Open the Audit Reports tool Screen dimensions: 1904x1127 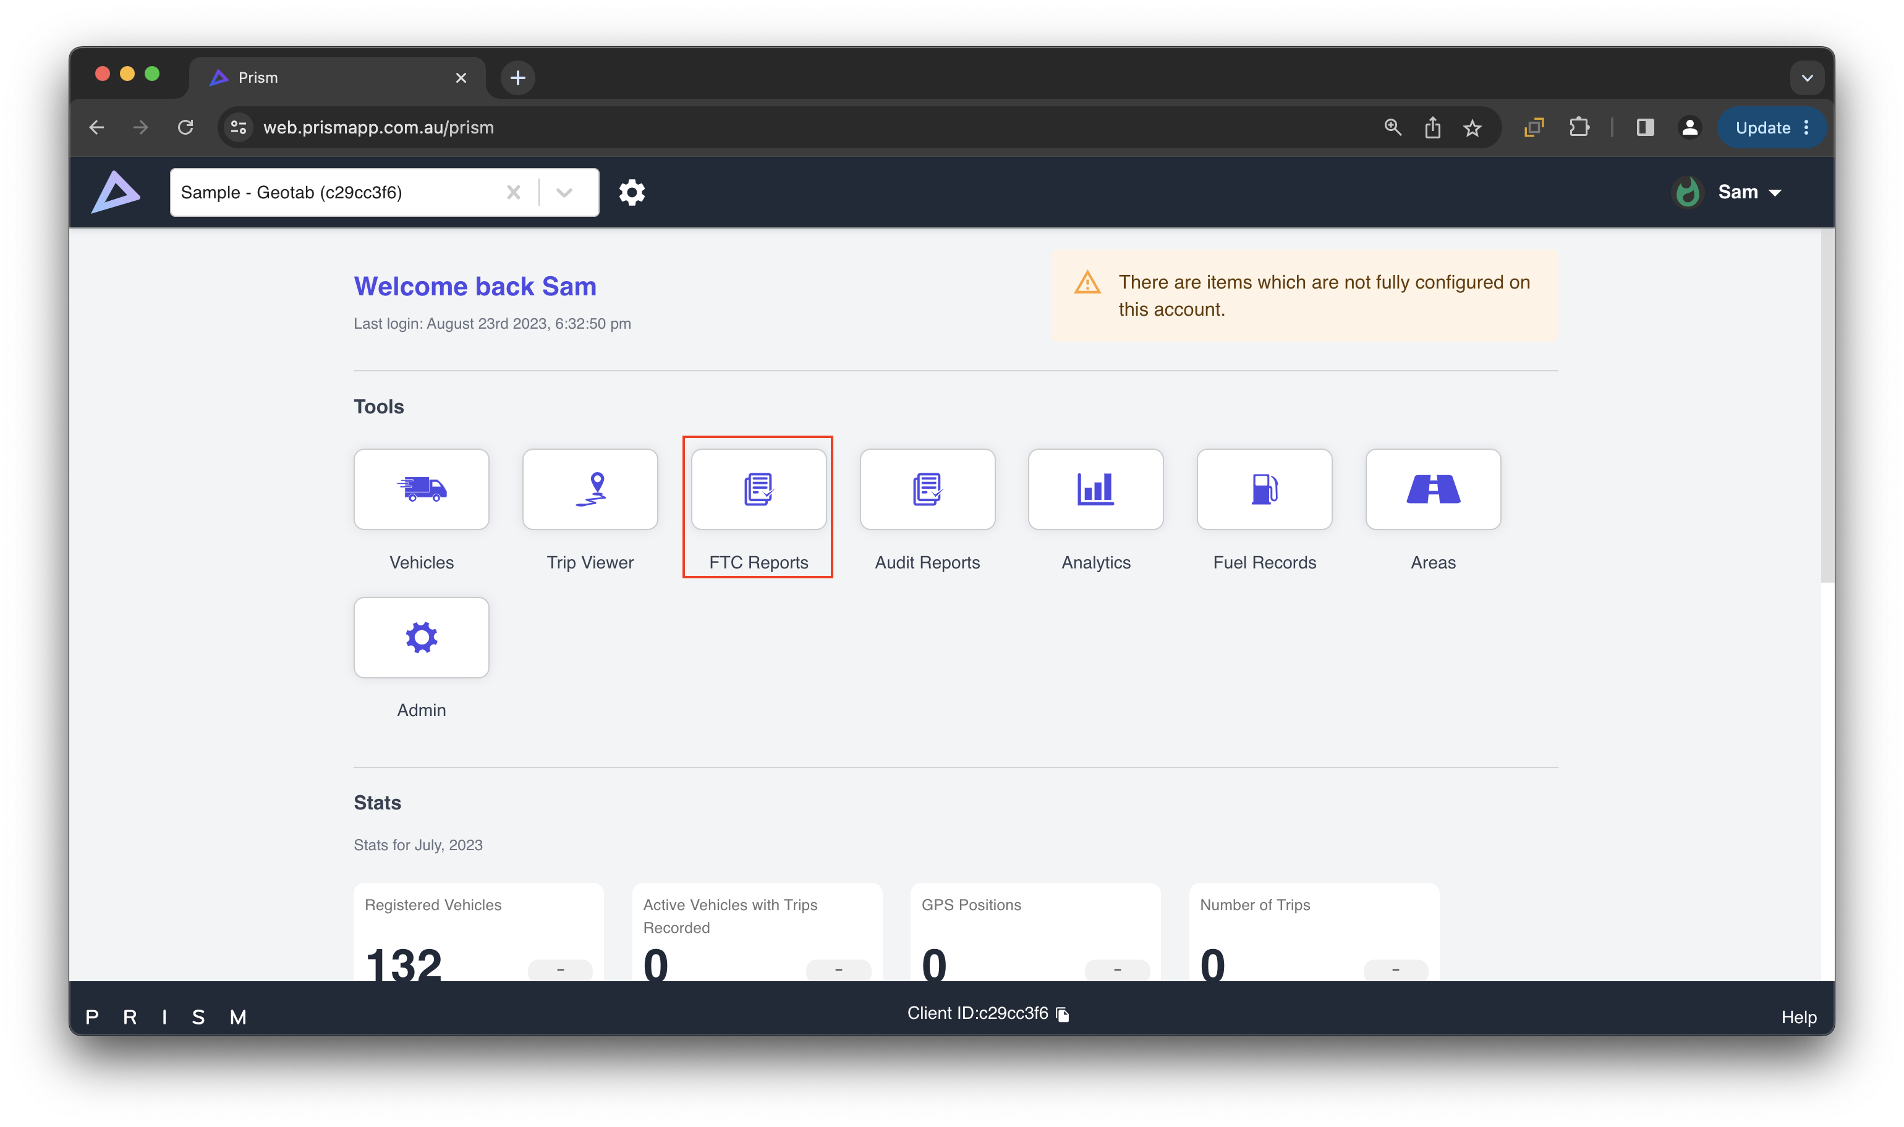[x=927, y=489]
